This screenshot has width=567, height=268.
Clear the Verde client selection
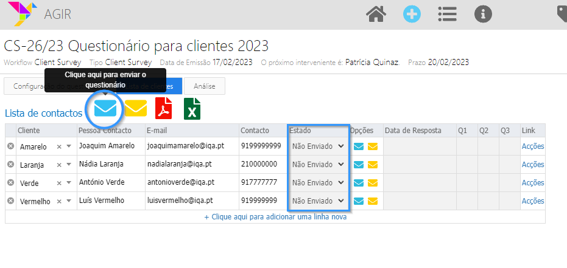59,183
